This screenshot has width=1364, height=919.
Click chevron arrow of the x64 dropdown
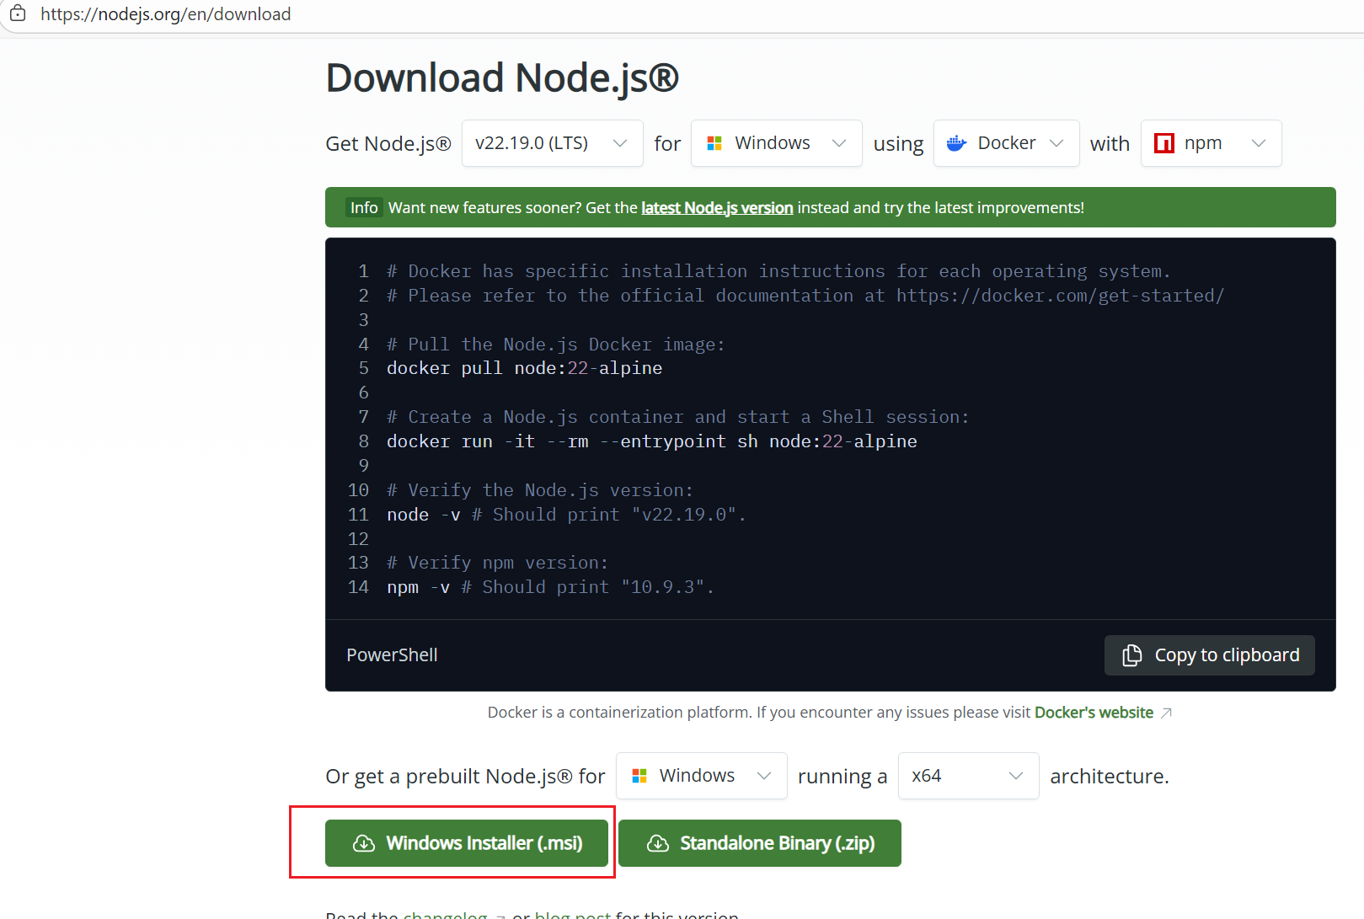(x=1016, y=776)
